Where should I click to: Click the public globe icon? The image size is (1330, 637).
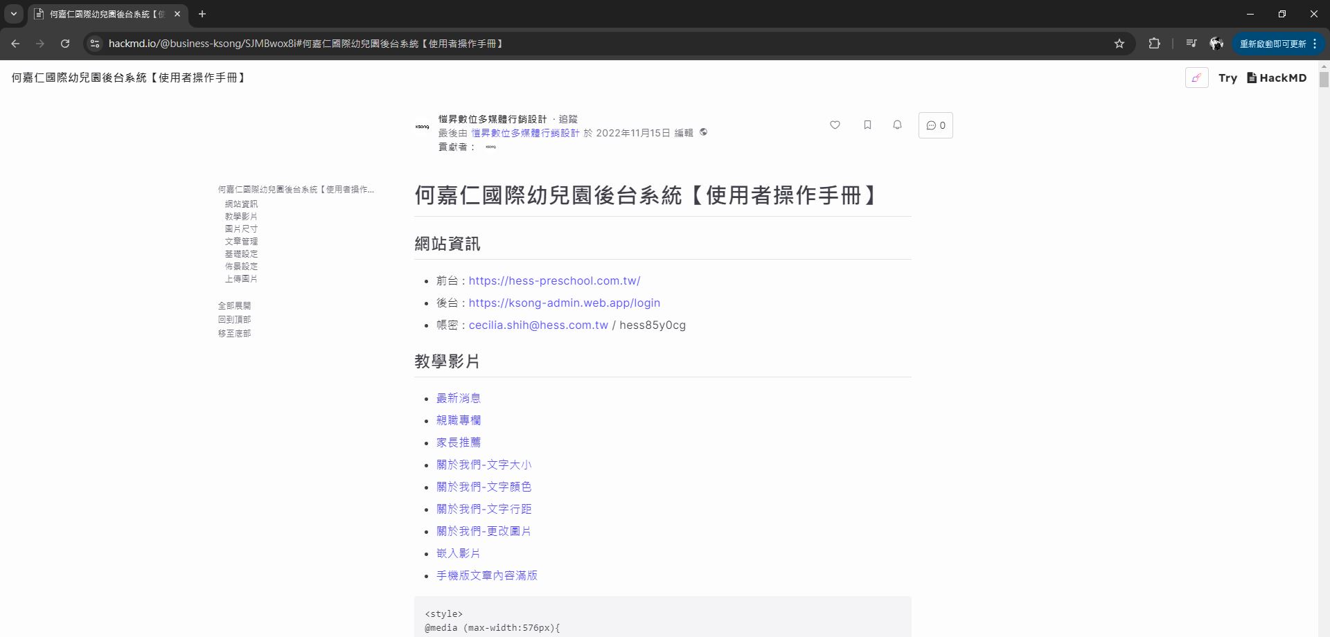click(703, 132)
